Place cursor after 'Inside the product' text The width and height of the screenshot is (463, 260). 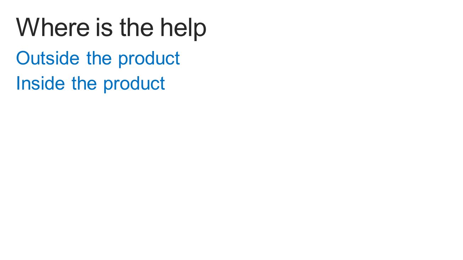[166, 83]
